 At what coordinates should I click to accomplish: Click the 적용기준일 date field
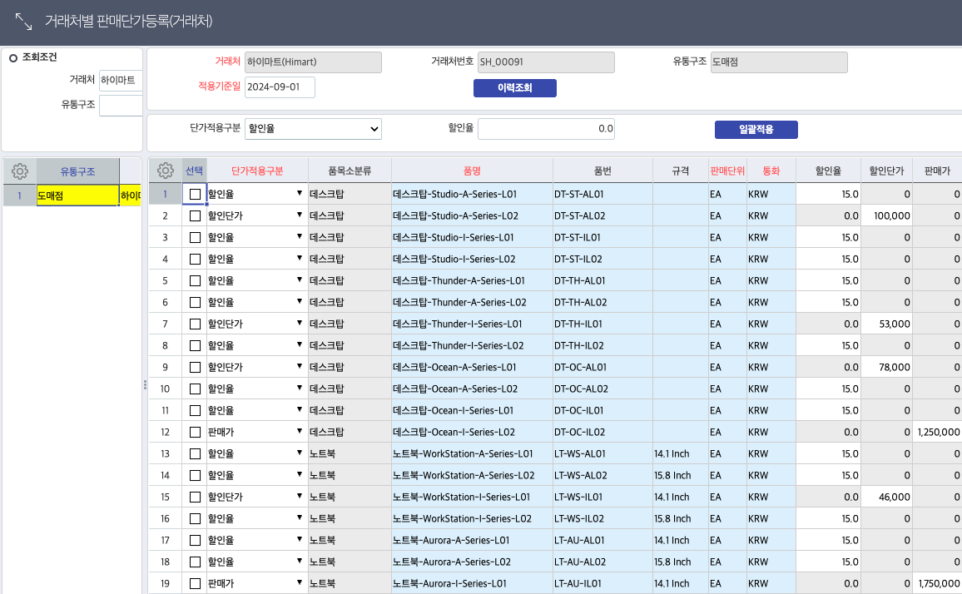280,87
